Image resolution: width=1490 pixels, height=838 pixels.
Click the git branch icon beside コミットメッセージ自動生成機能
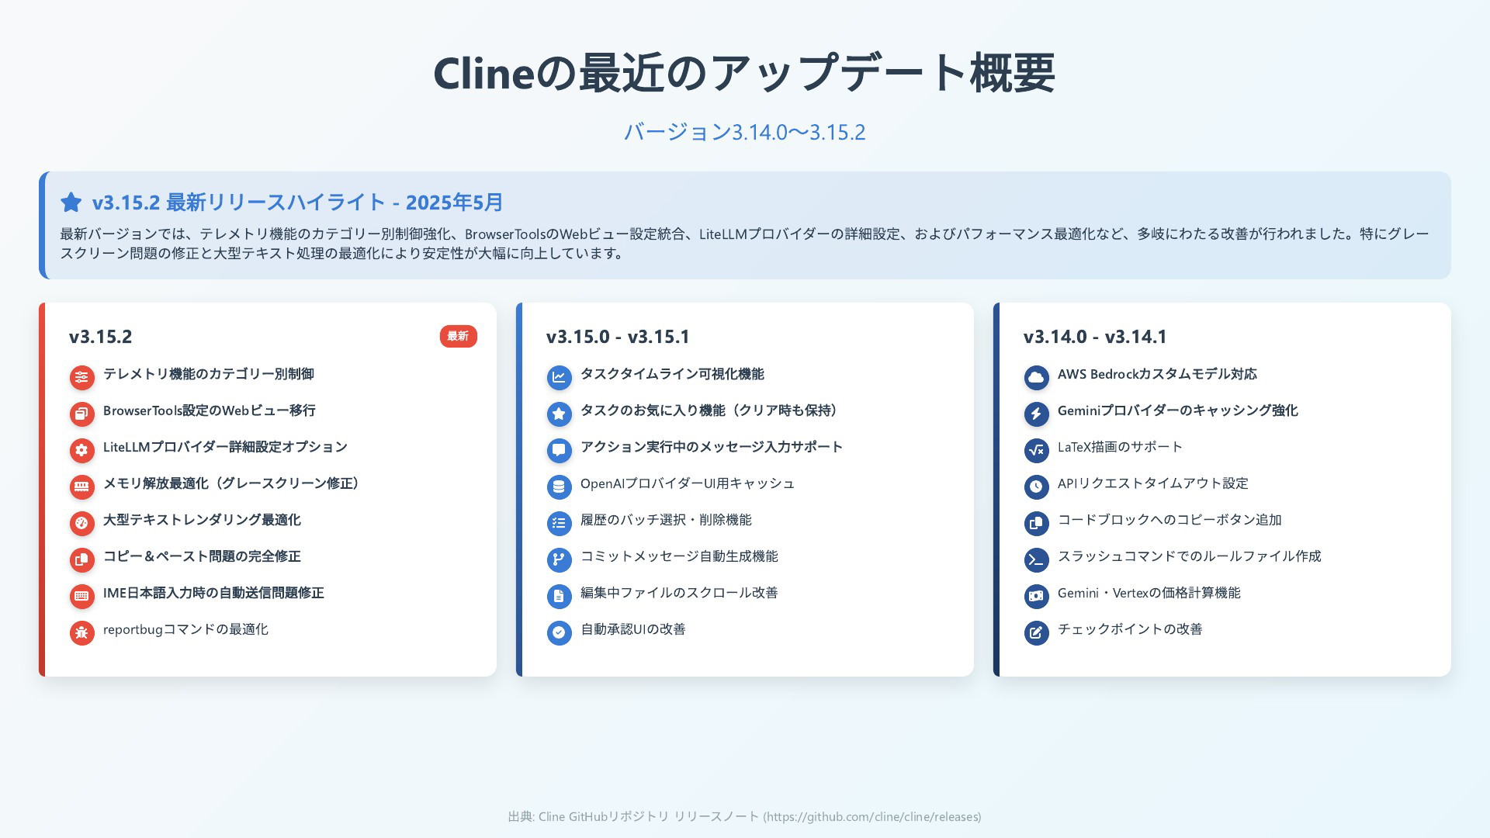point(559,559)
